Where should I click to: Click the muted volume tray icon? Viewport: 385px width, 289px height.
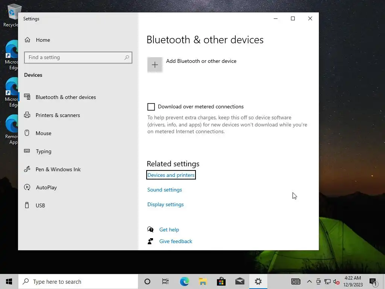click(336, 281)
